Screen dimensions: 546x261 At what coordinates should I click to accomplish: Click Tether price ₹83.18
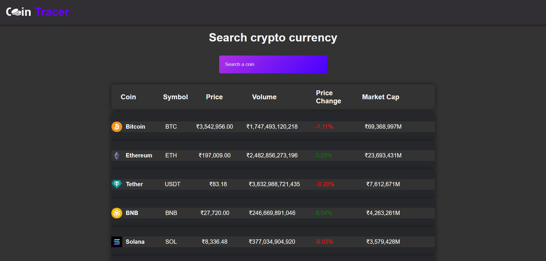218,184
